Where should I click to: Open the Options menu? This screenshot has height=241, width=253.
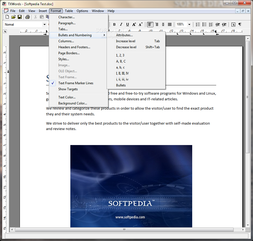click(x=82, y=11)
